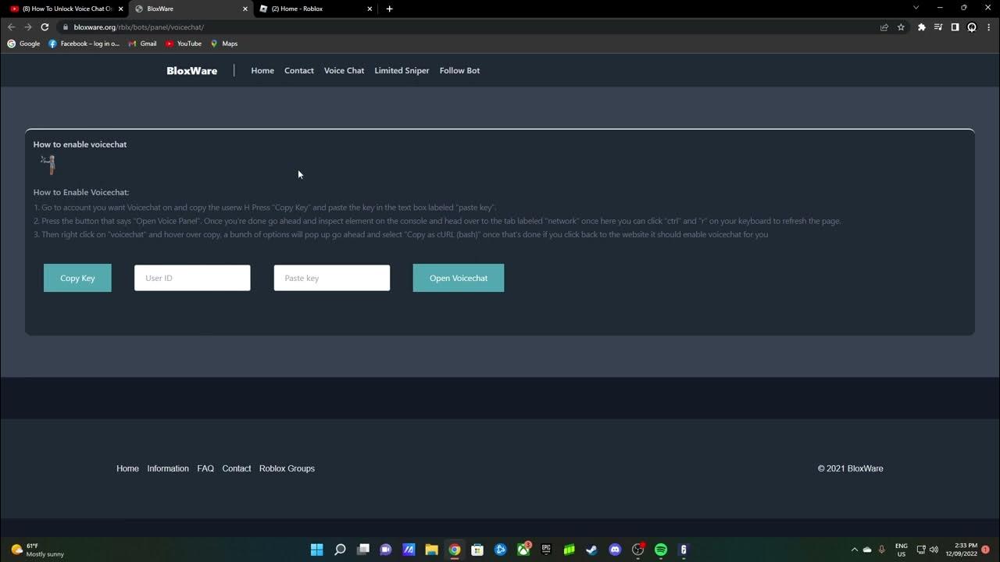Viewport: 1000px width, 562px height.
Task: Open the footer Information link
Action: point(168,468)
